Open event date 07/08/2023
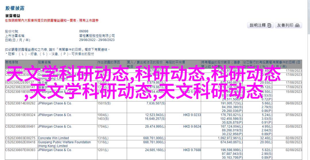Image resolution: width=310 pixels, height=160 pixels. coord(294,115)
